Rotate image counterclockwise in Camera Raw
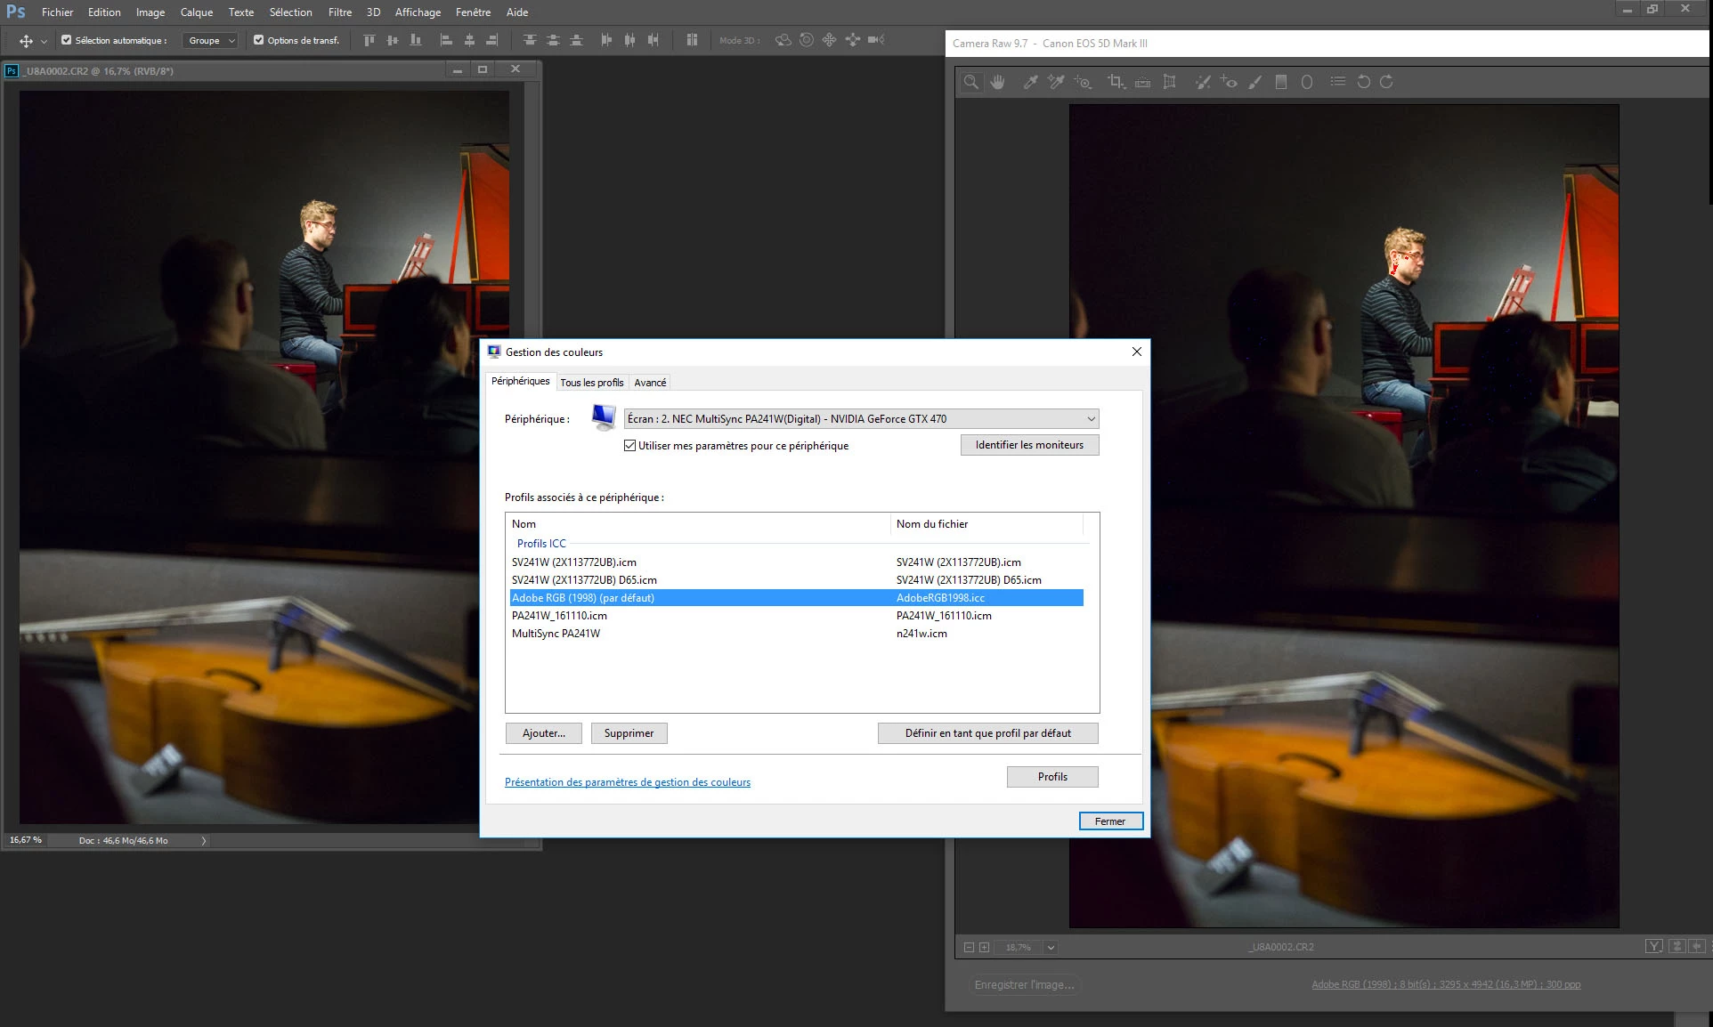1713x1027 pixels. click(1363, 82)
